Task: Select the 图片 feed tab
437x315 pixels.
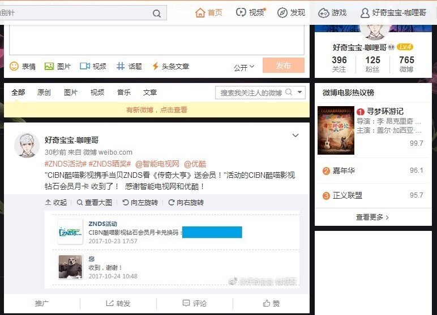Action: 71,93
